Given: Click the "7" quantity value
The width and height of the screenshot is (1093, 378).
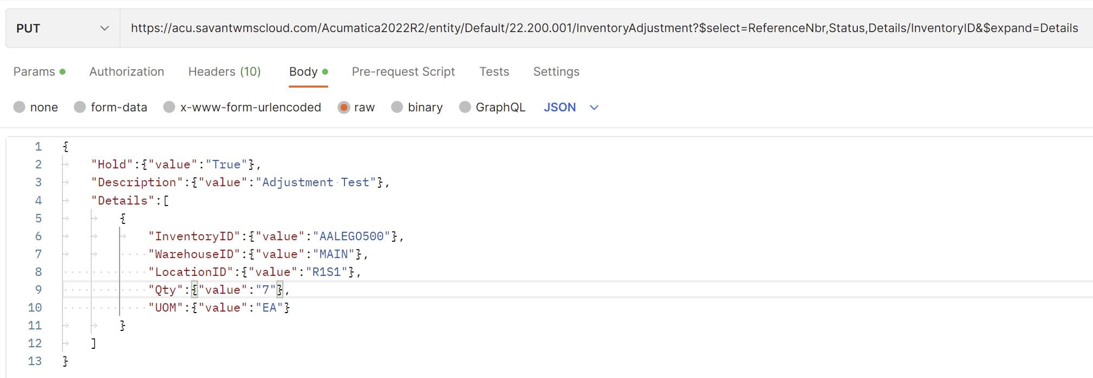Looking at the screenshot, I should coord(266,290).
